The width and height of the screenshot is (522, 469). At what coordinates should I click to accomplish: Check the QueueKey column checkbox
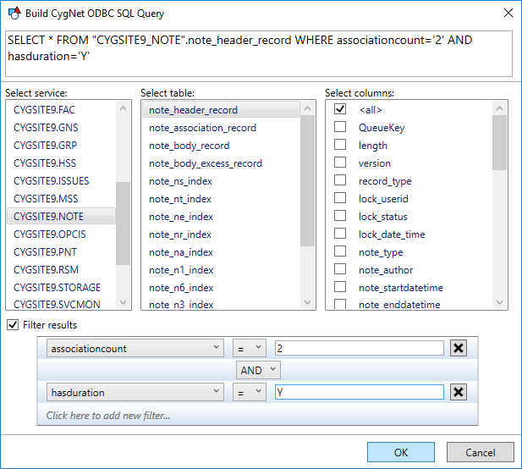pos(340,127)
